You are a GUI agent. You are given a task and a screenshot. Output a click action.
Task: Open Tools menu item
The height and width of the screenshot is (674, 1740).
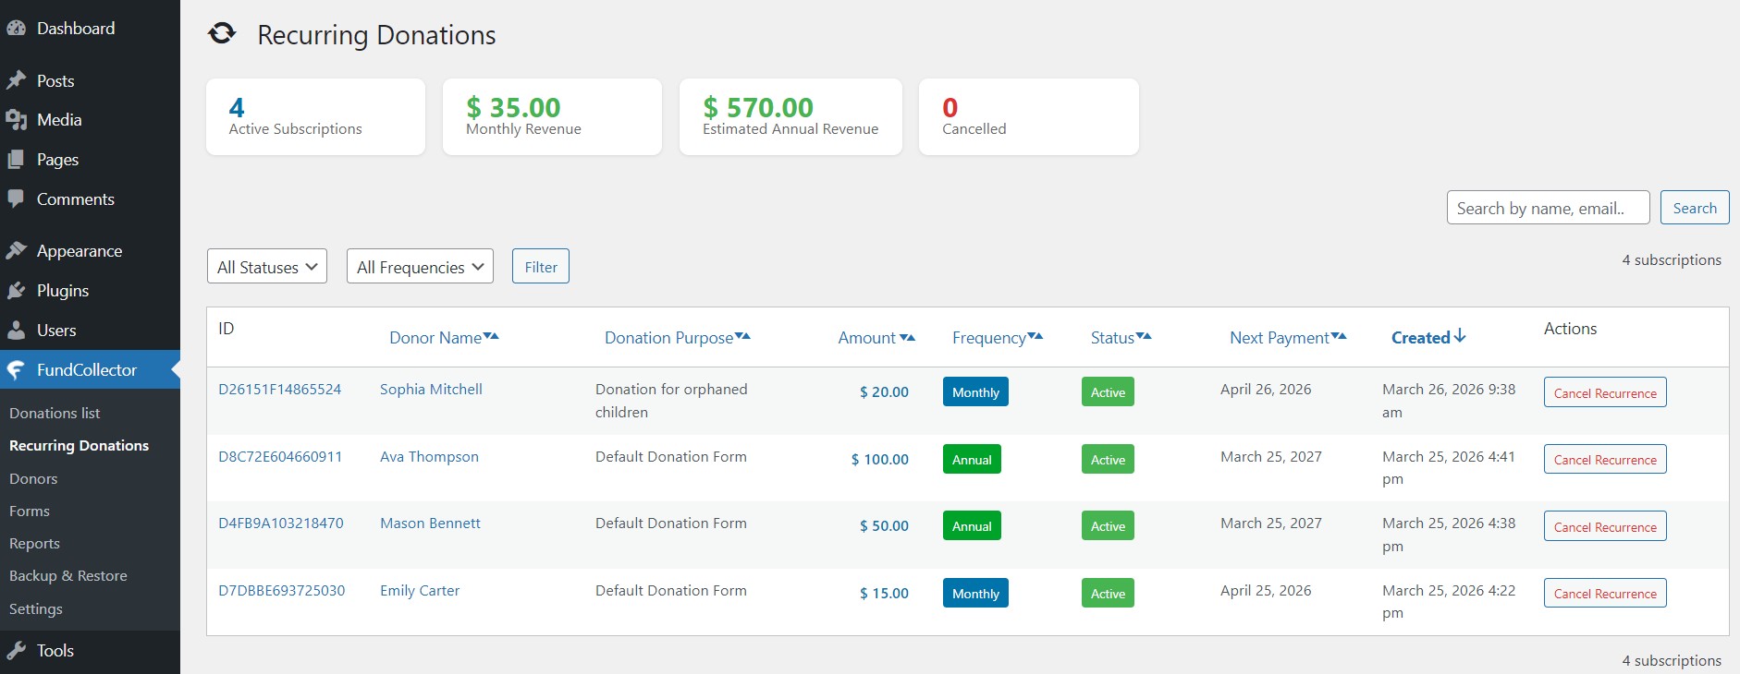click(90, 651)
